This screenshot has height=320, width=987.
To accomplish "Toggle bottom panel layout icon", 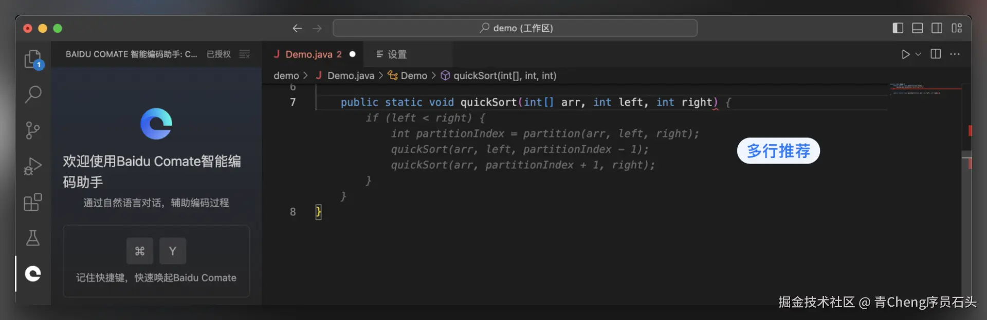I will [x=918, y=28].
